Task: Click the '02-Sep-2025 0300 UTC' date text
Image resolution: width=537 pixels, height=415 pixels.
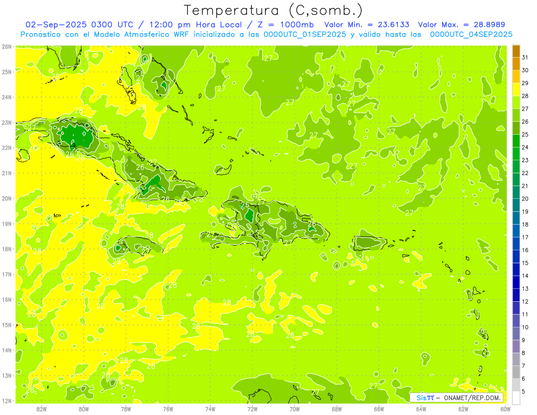Action: pyautogui.click(x=79, y=25)
